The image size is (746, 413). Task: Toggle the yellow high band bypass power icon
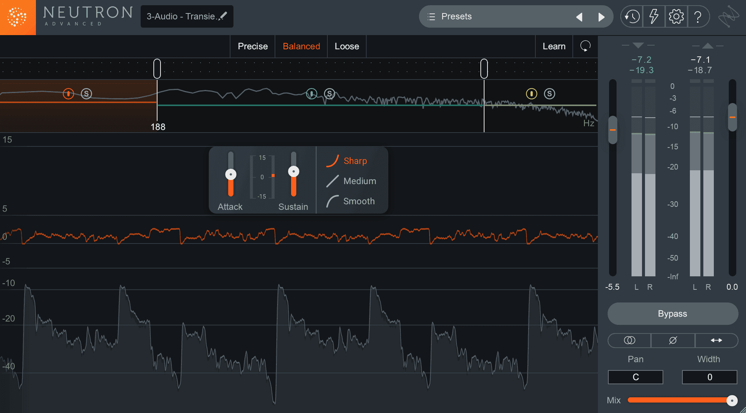(x=532, y=93)
